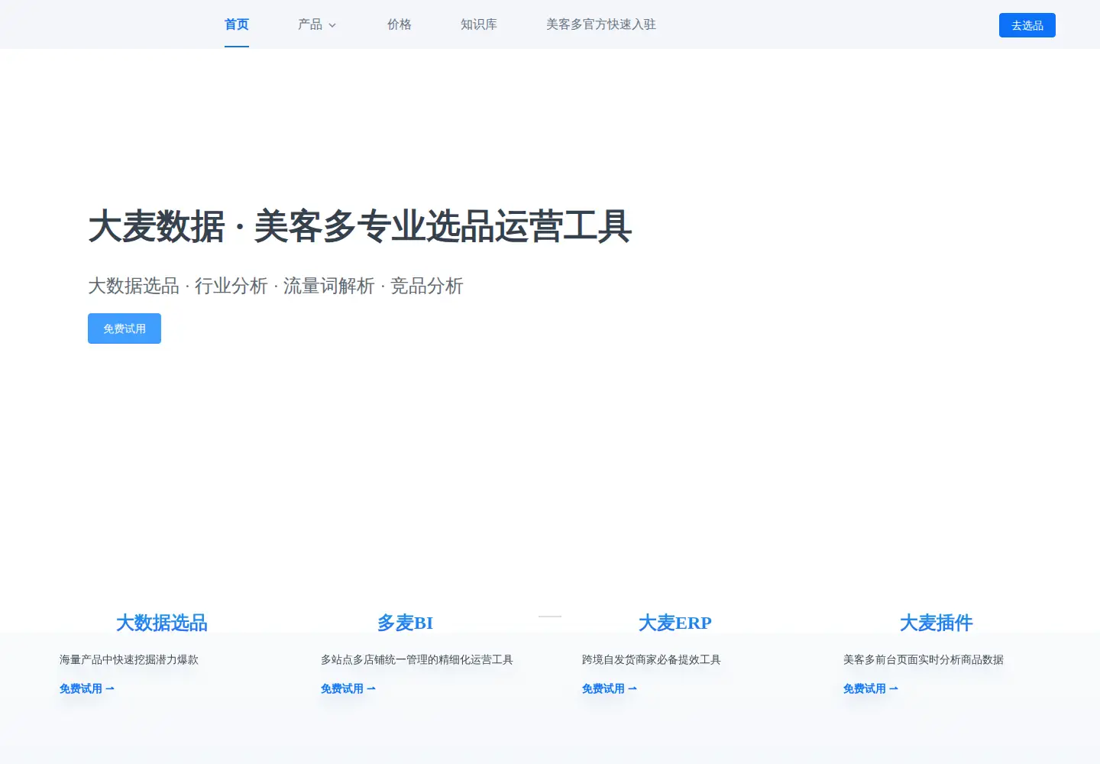
Task: Click the text 跨境自发货商家必备提效工具
Action: 652,659
